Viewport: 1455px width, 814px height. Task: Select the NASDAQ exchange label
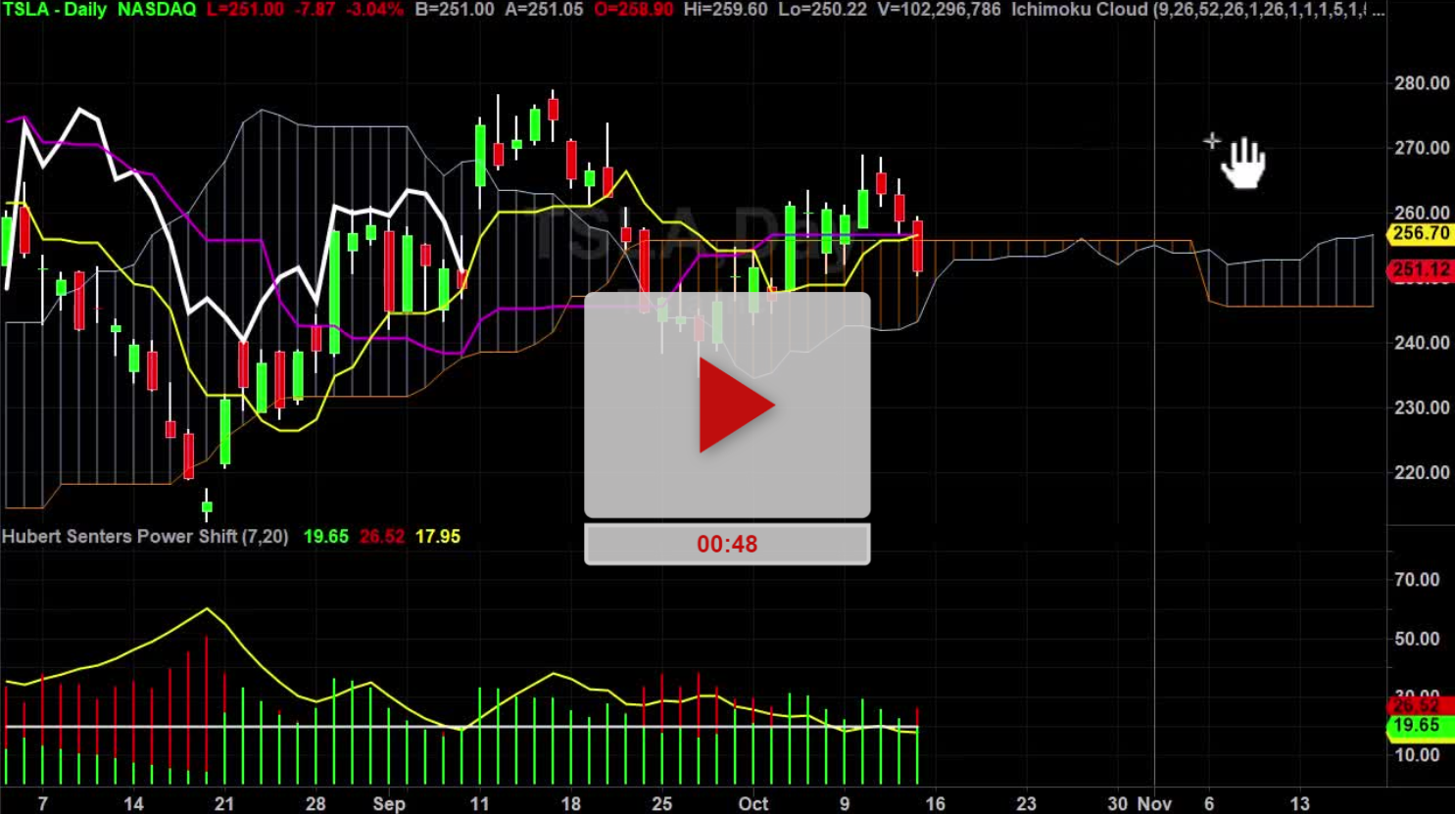[x=157, y=10]
